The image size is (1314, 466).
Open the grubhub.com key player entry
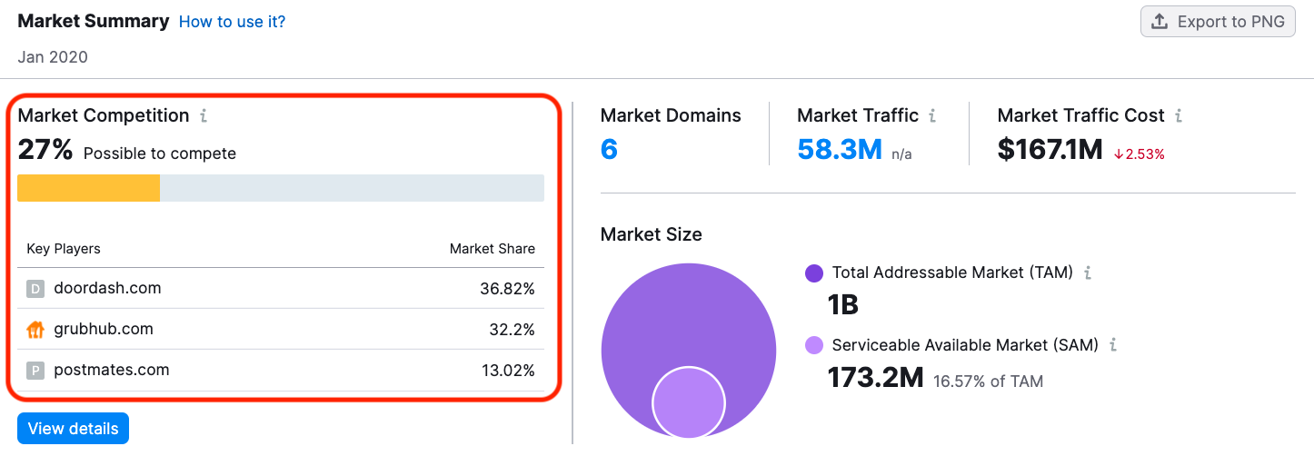(x=104, y=329)
